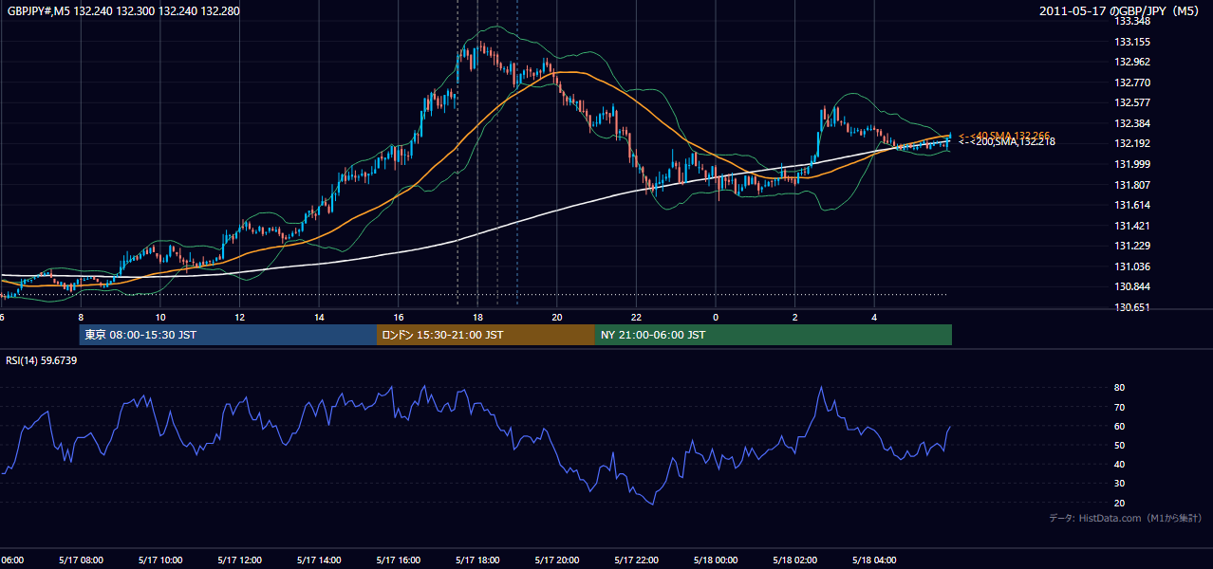Viewport: 1213px width, 569px height.
Task: Click the ロンドン 15:30-21:00 JST session bar
Action: [486, 335]
